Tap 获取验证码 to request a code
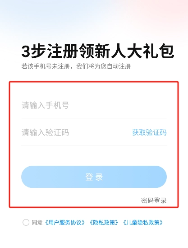Image resolution: width=188 pixels, height=248 pixels. point(149,132)
